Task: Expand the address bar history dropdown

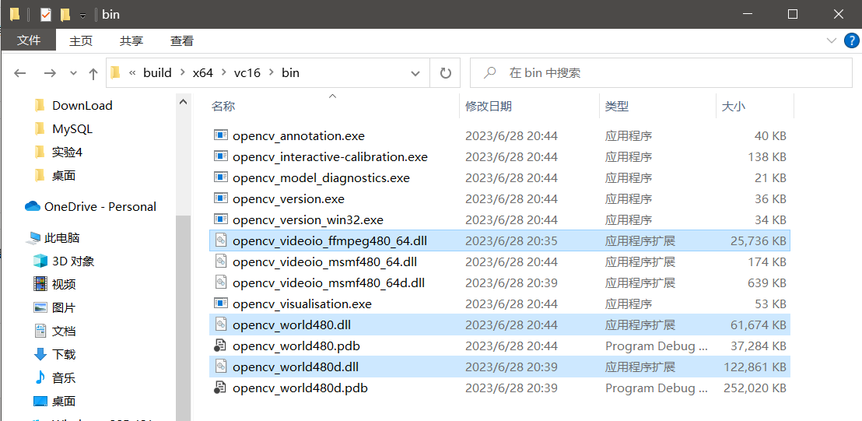Action: pos(415,73)
